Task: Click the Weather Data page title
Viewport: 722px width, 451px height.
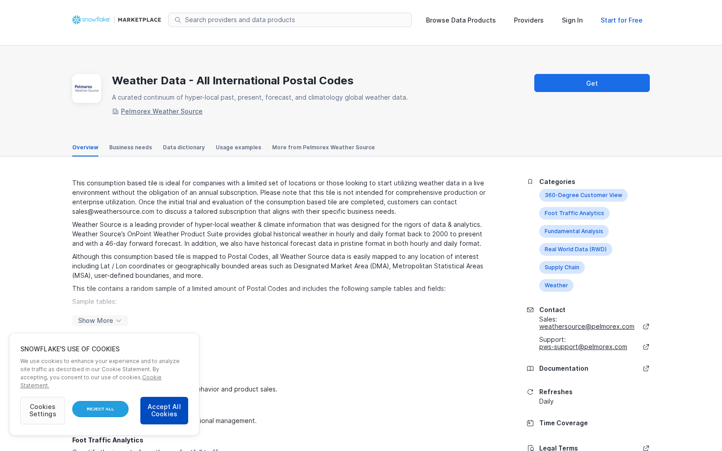Action: [x=233, y=81]
